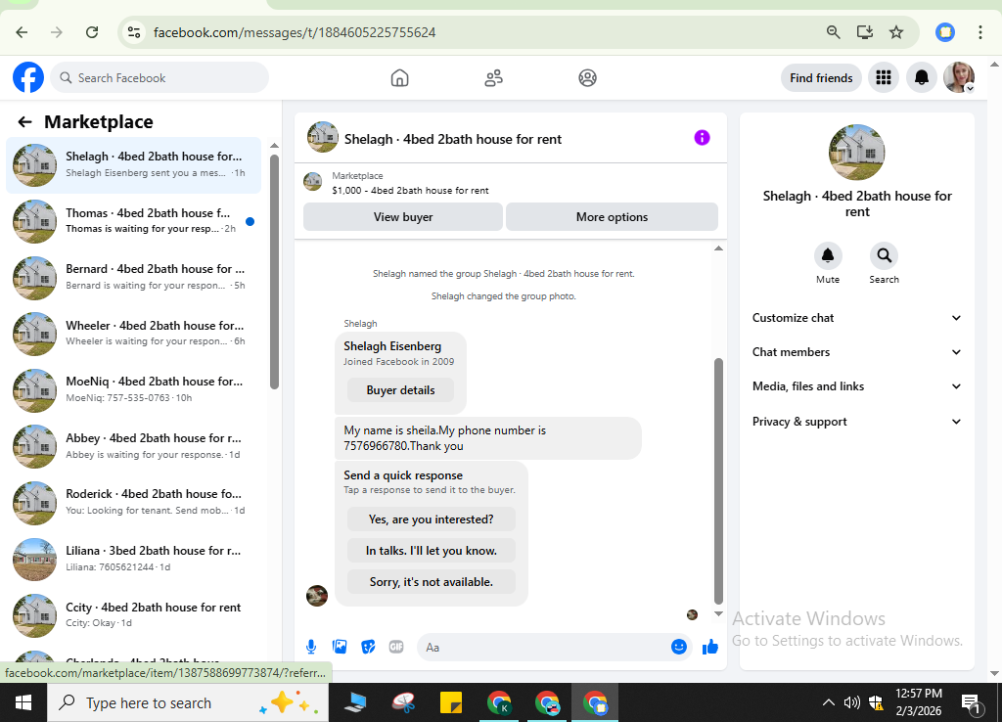Open Buyer details for Shelagh Eisenberg

400,389
